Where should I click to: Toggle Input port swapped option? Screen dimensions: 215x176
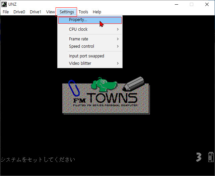point(90,56)
